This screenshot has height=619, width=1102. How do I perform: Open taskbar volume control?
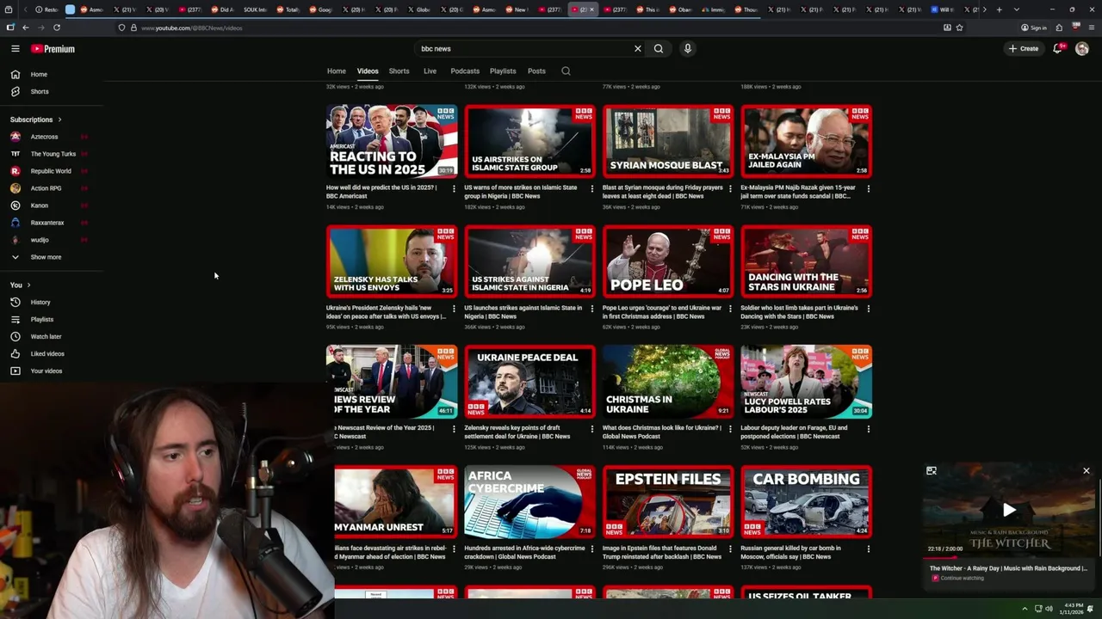(1049, 609)
